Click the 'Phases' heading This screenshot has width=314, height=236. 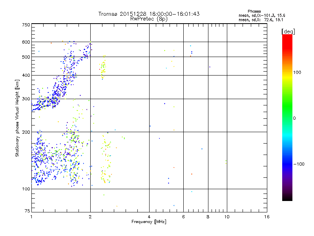[x=254, y=11]
